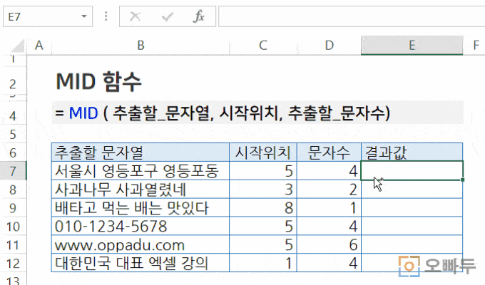Select row 7 header
The width and height of the screenshot is (485, 285).
click(x=13, y=170)
